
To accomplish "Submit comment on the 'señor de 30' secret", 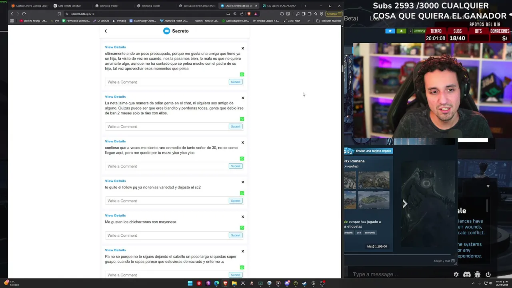I will (x=236, y=166).
